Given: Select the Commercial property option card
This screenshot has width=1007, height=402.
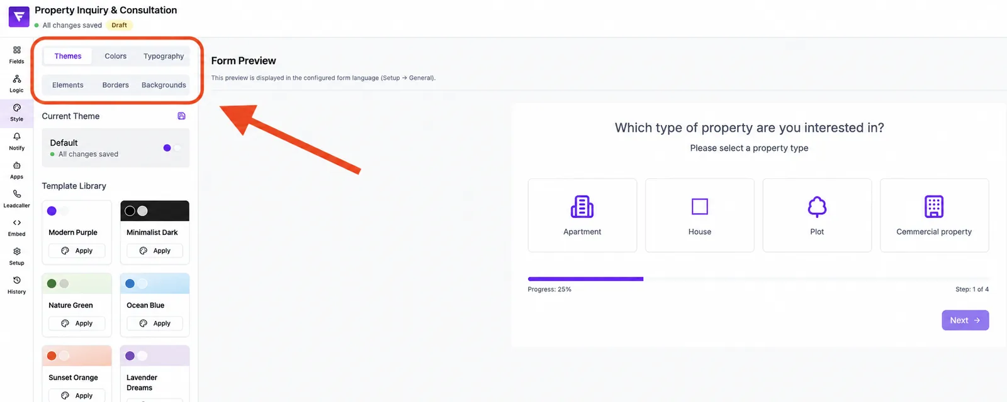Looking at the screenshot, I should pyautogui.click(x=934, y=215).
